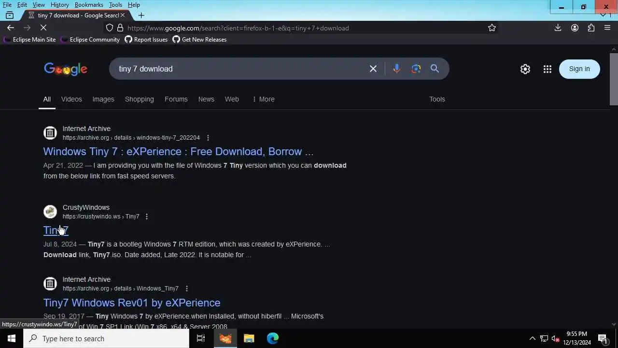The width and height of the screenshot is (618, 348).
Task: Open the Windows Start menu
Action: [x=12, y=338]
